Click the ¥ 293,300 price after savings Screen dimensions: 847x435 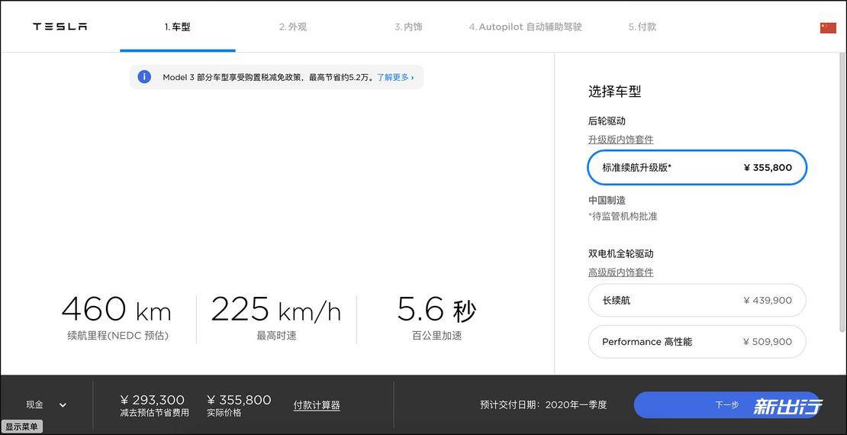coord(153,400)
